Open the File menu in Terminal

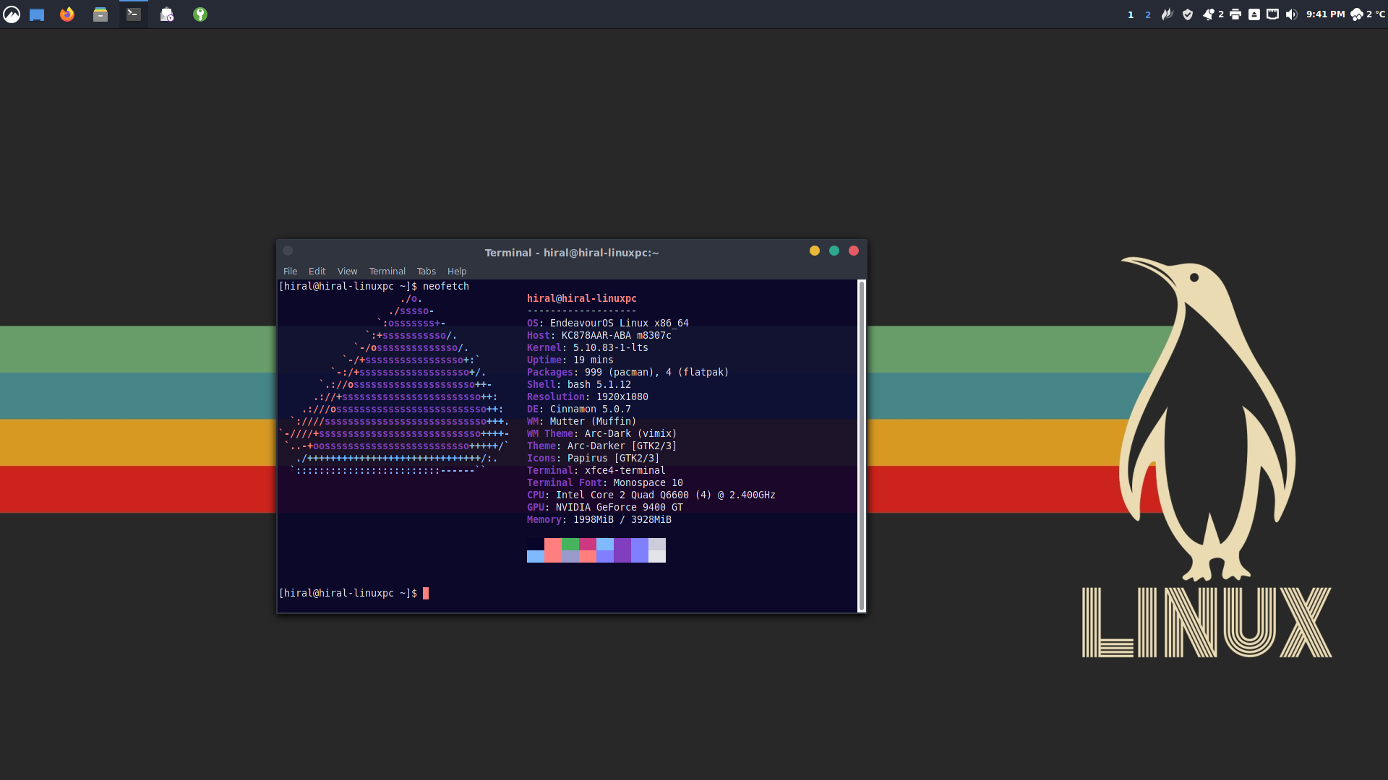click(291, 272)
